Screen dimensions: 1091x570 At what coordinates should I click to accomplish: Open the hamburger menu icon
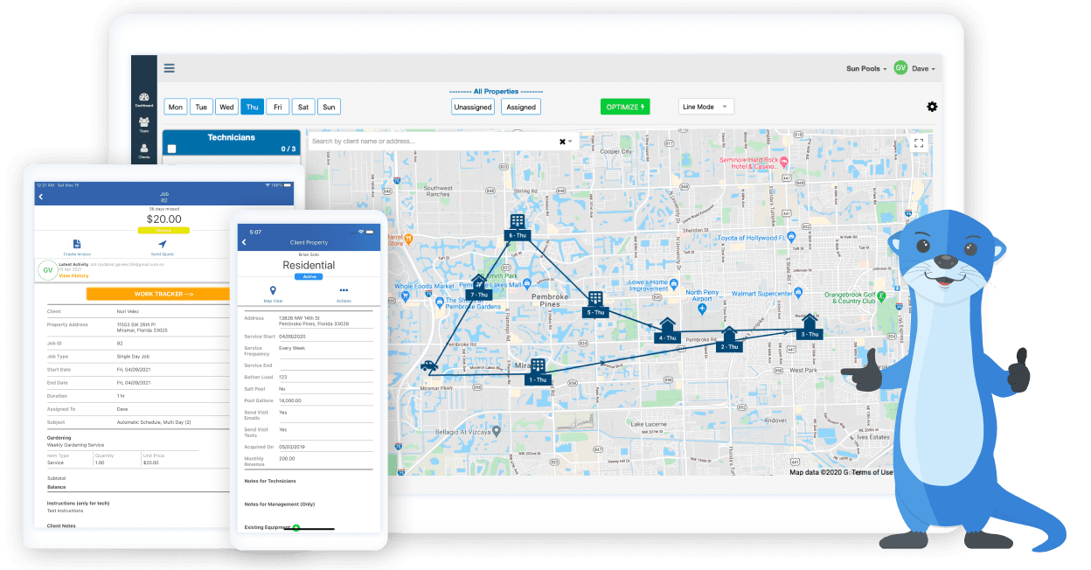(x=169, y=68)
